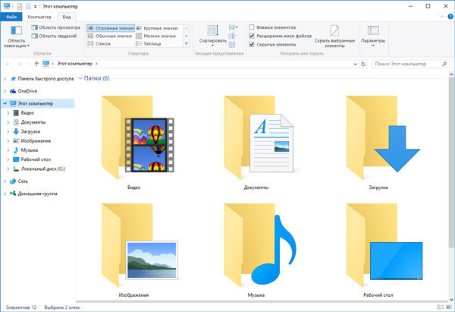This screenshot has height=312, width=455.
Task: Select Large icons (Крупные значки) layout
Action: (x=157, y=28)
